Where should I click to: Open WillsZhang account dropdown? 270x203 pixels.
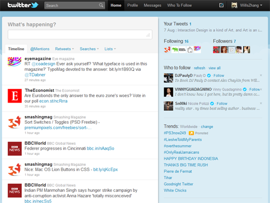251,5
